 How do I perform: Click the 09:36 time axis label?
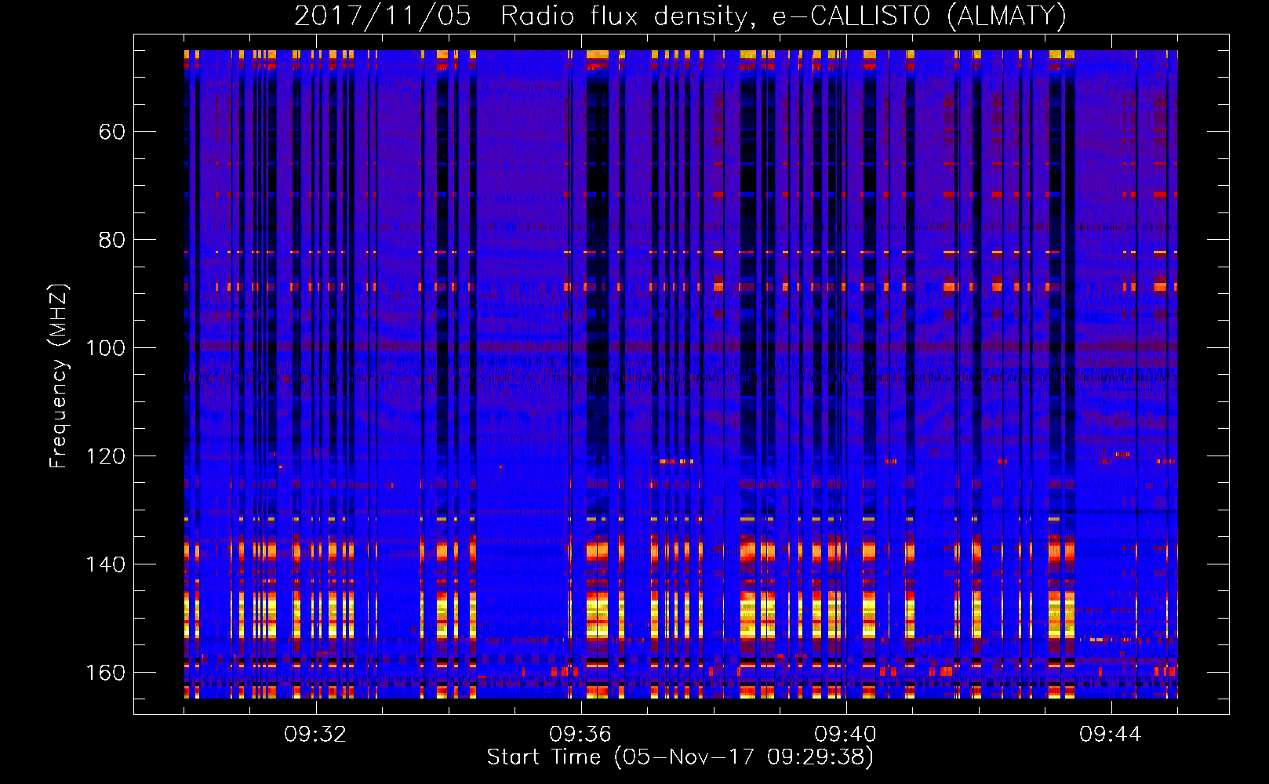point(580,735)
